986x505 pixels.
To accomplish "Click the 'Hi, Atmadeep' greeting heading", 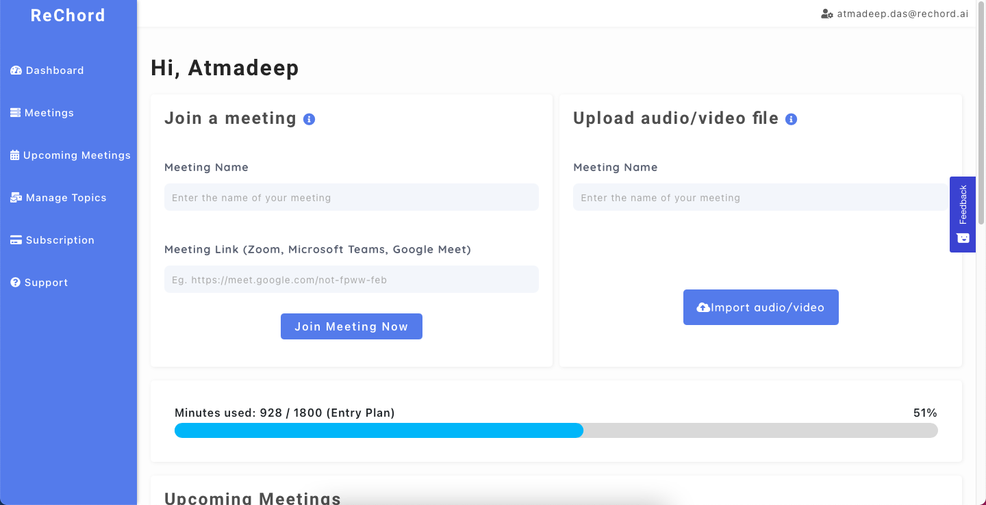I will tap(225, 68).
